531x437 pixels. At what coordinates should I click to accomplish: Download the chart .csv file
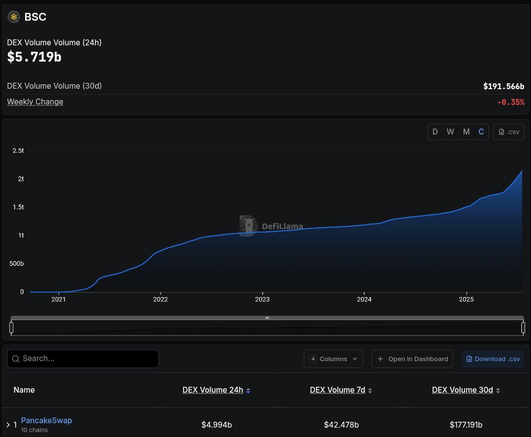click(x=509, y=132)
